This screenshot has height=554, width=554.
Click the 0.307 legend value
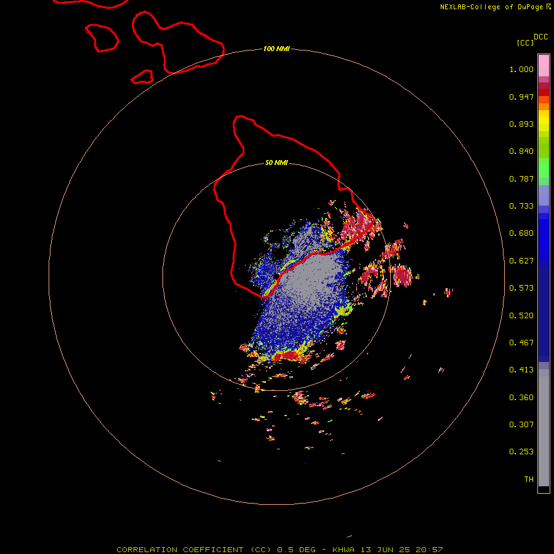(521, 425)
